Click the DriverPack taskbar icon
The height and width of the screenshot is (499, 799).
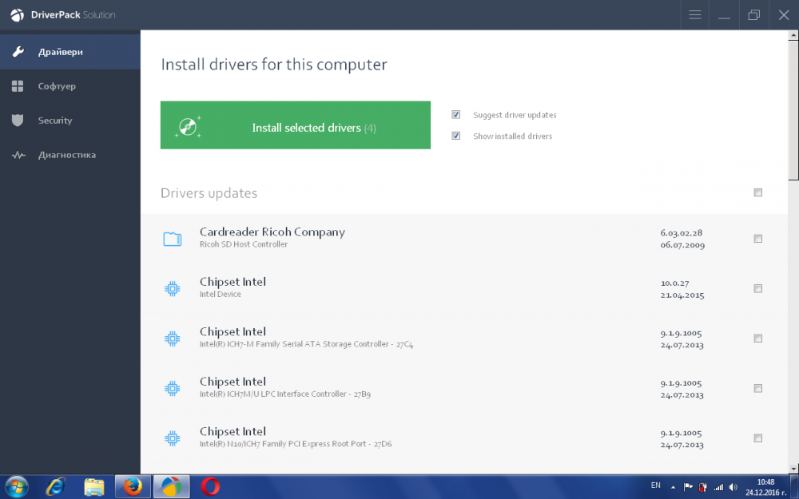click(171, 487)
